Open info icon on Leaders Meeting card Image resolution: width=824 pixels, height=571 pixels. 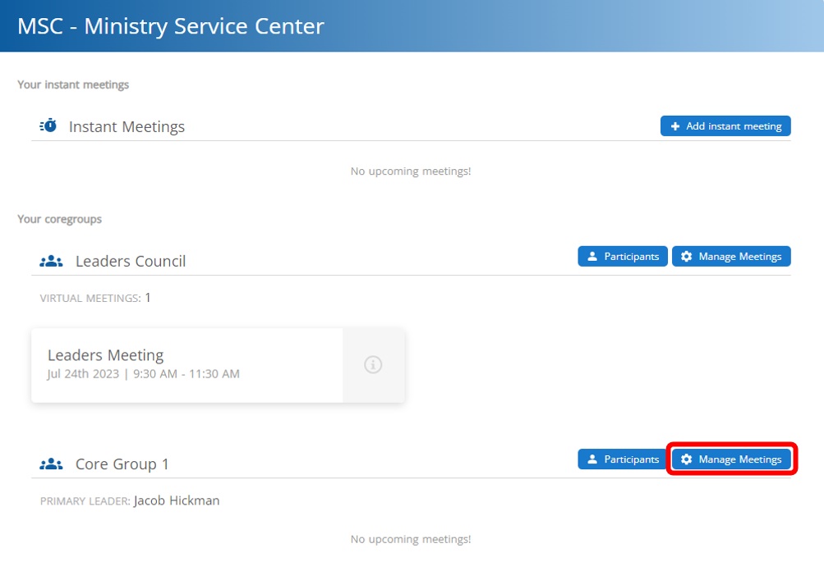[x=373, y=365]
